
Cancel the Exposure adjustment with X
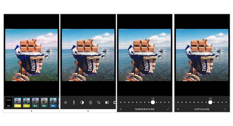point(178,109)
